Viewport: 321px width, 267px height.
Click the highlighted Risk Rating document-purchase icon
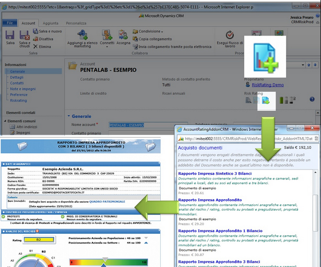[x=266, y=100]
